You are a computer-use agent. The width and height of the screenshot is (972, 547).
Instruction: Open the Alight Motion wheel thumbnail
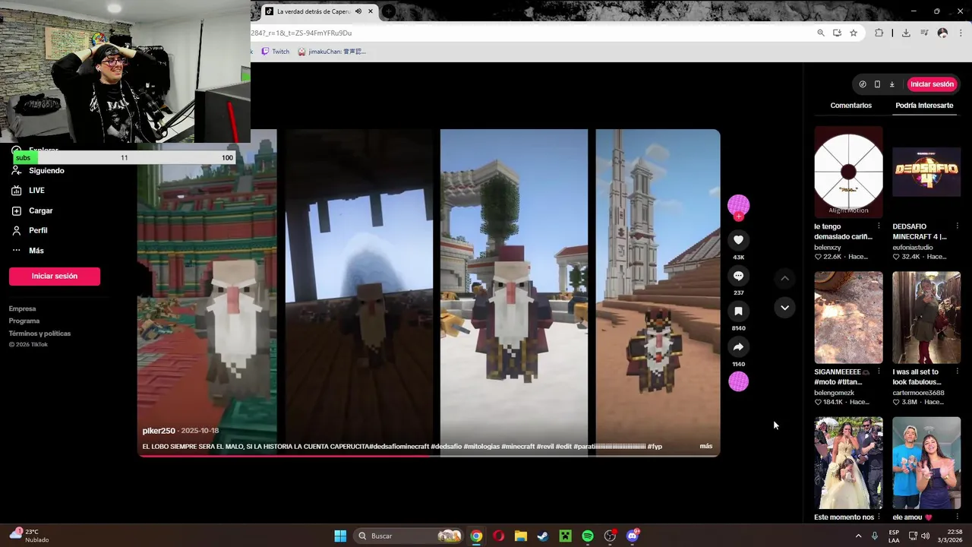[848, 172]
